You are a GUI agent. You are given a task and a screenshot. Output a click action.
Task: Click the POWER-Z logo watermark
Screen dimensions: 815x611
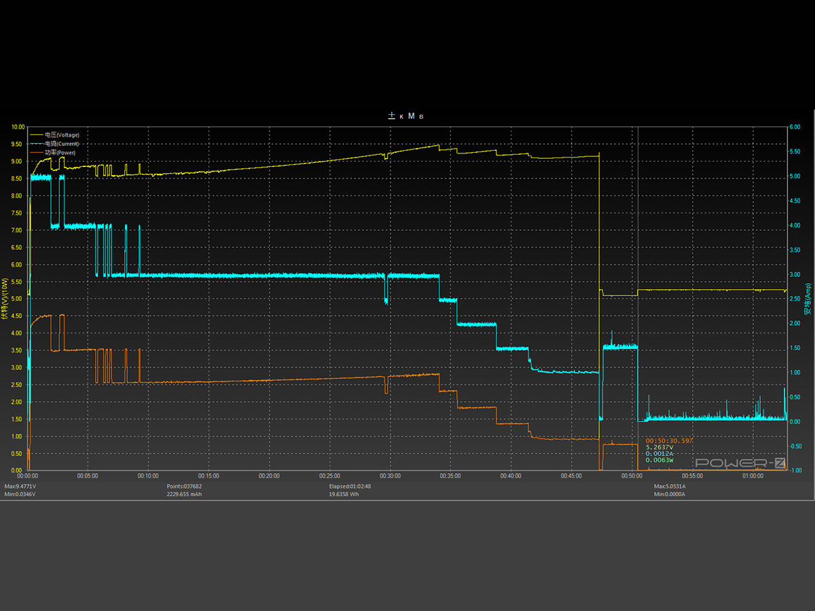click(740, 463)
